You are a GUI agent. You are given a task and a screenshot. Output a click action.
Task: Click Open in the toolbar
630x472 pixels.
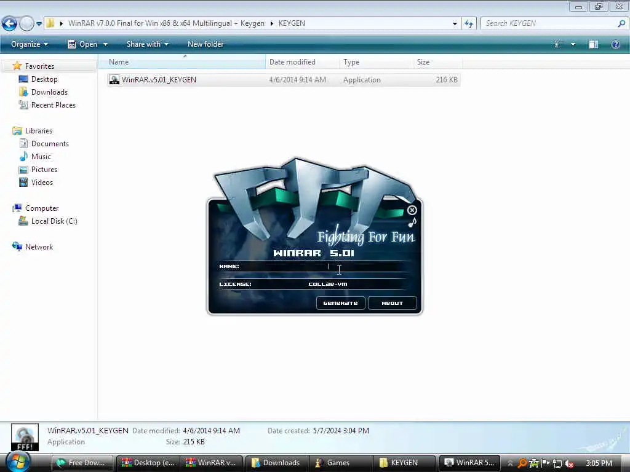(x=82, y=44)
